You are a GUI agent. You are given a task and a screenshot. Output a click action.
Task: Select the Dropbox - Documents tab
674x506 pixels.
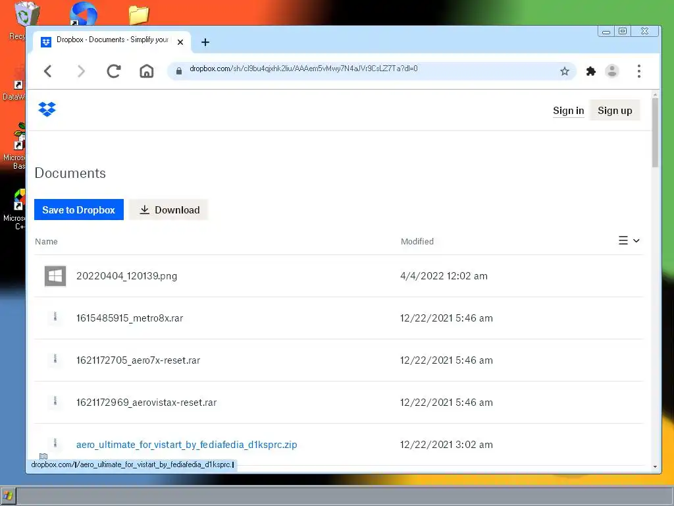tap(112, 42)
